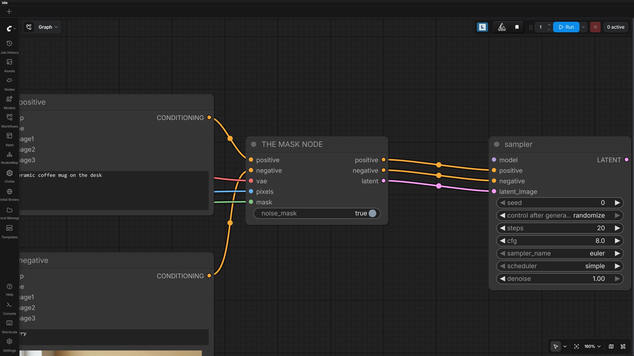Open the Civitai sidebar panel
The image size is (634, 356).
9,176
